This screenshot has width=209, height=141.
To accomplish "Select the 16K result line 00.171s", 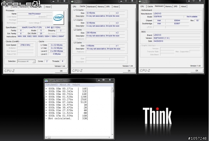I will coord(67,89).
